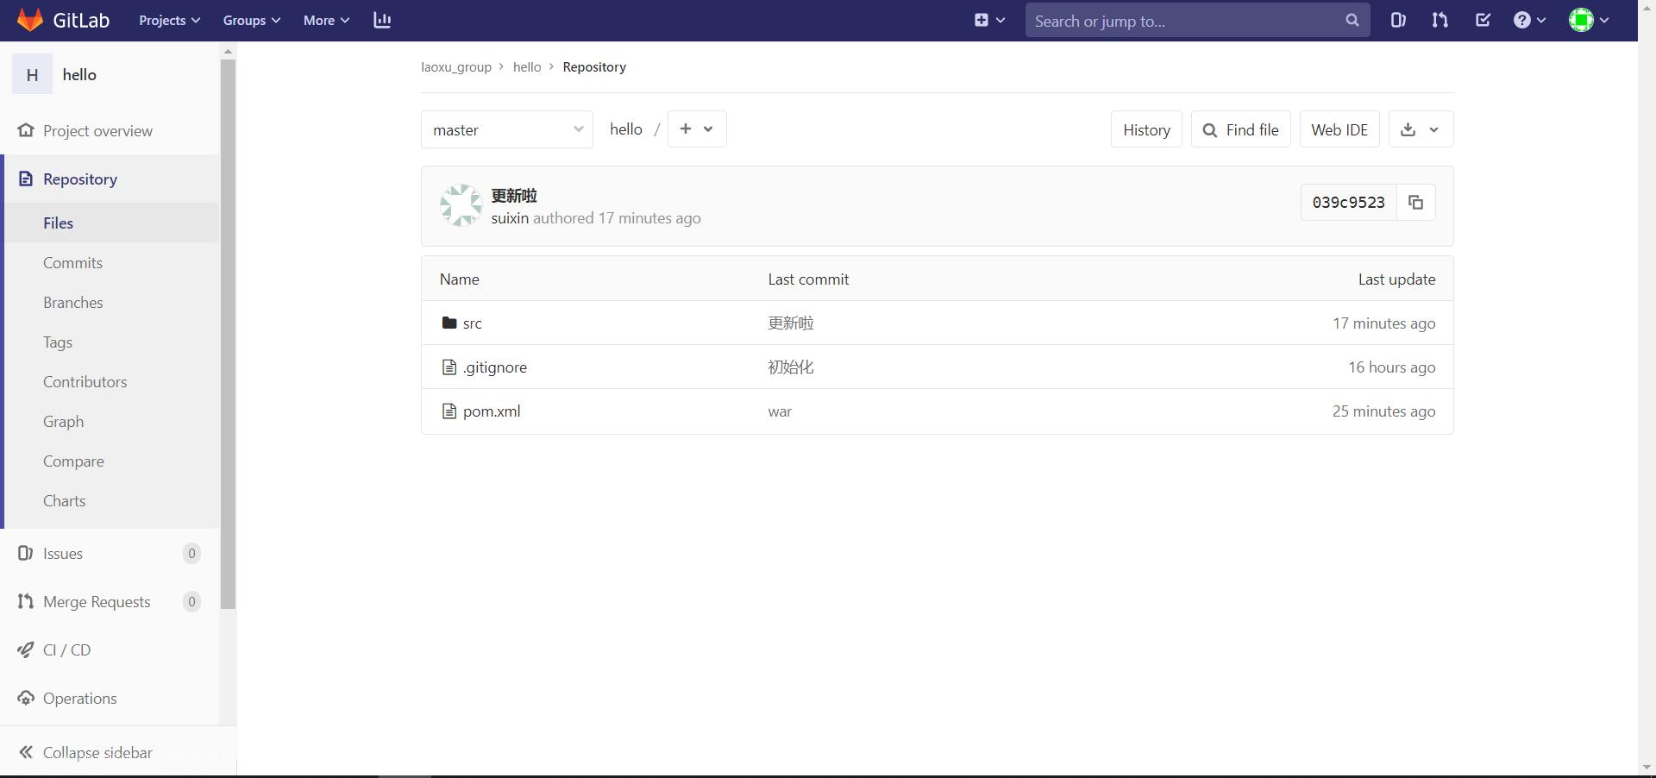
Task: Click the Last update column header
Action: 1396,279
